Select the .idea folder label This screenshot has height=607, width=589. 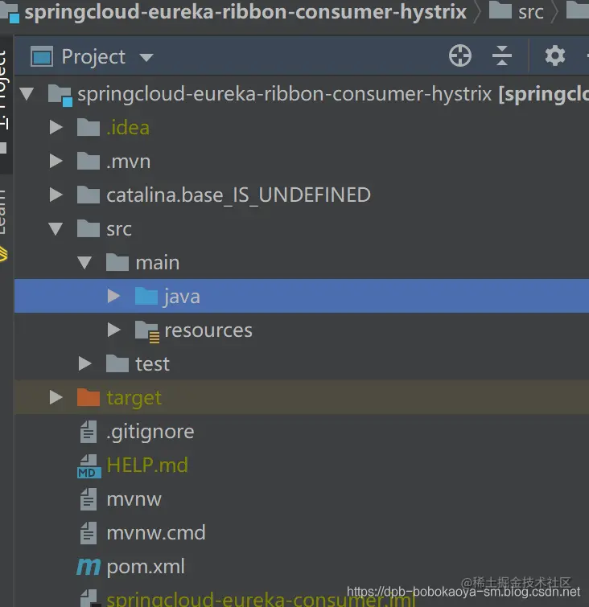click(128, 128)
